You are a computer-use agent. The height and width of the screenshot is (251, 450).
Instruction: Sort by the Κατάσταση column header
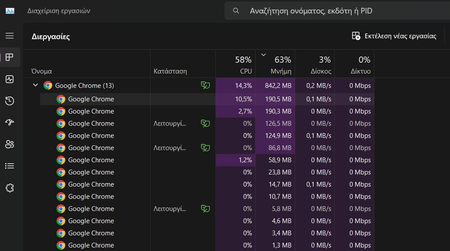183,64
